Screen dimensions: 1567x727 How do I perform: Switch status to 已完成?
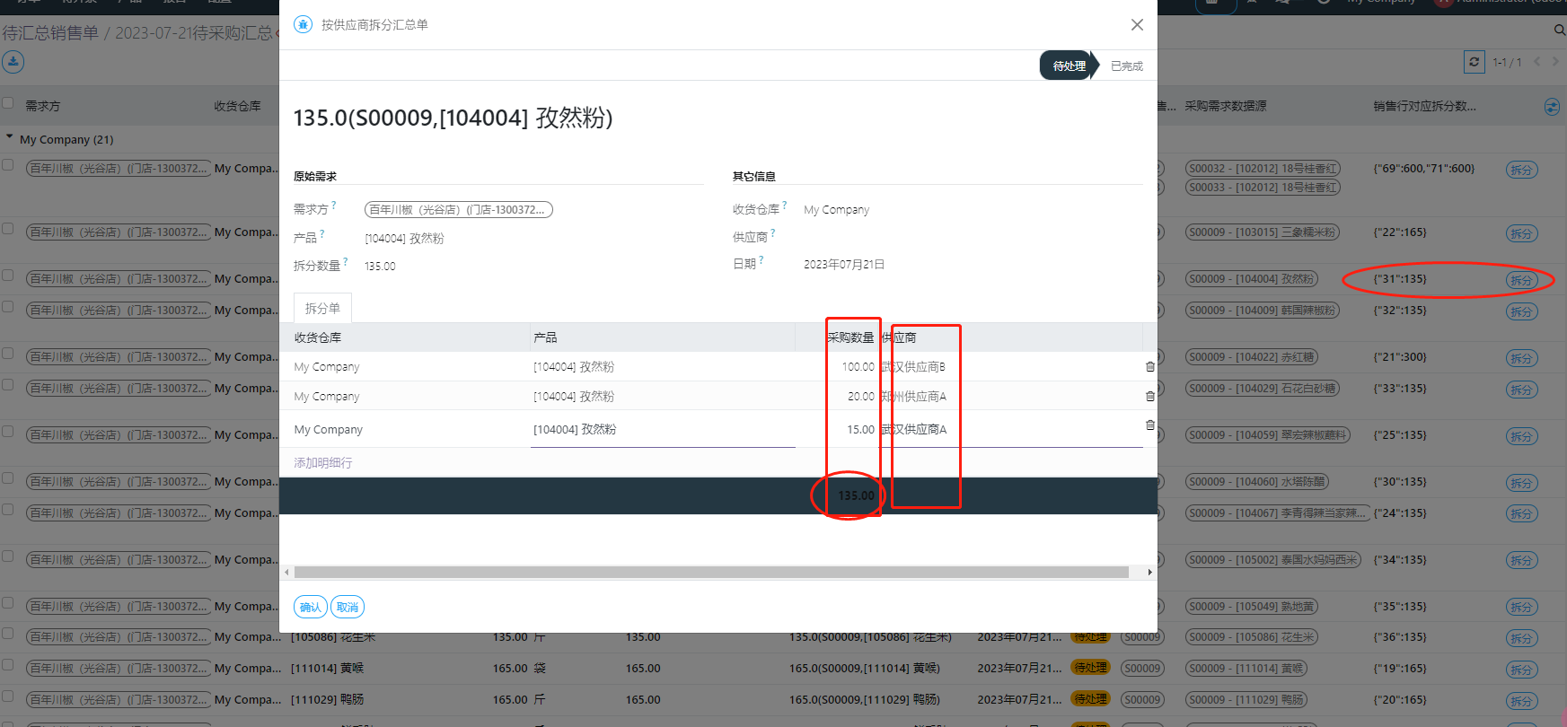pyautogui.click(x=1126, y=66)
